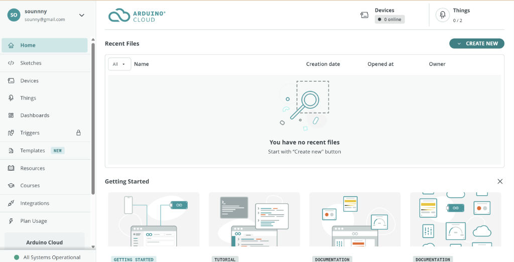Sort by the Creation date column
Image resolution: width=514 pixels, height=262 pixels.
pos(323,64)
